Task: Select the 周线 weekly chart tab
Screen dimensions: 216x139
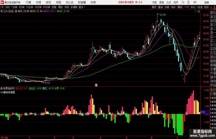Action: (x=60, y=7)
